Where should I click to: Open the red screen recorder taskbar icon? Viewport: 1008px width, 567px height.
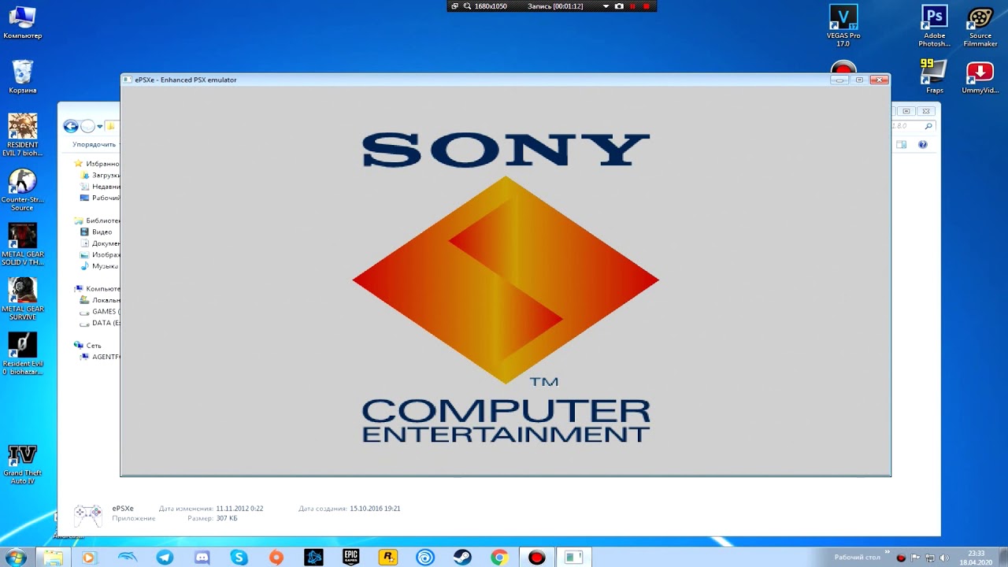[x=537, y=558]
